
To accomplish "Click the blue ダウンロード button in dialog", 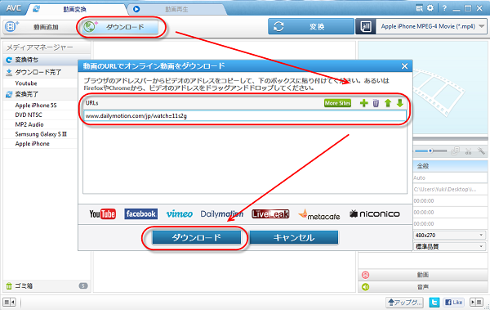I will pos(197,238).
